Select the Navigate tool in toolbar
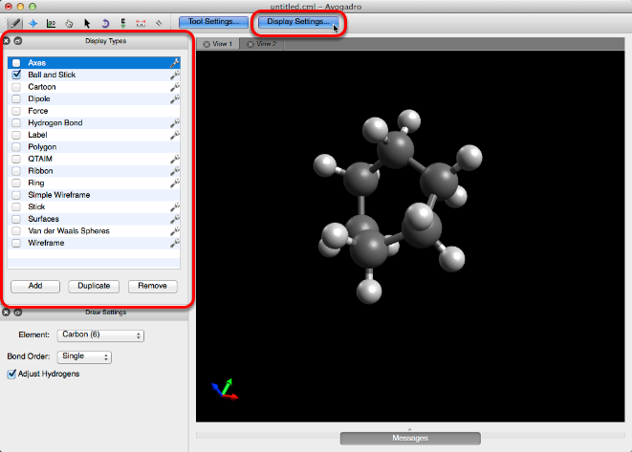The image size is (632, 452). coord(33,21)
